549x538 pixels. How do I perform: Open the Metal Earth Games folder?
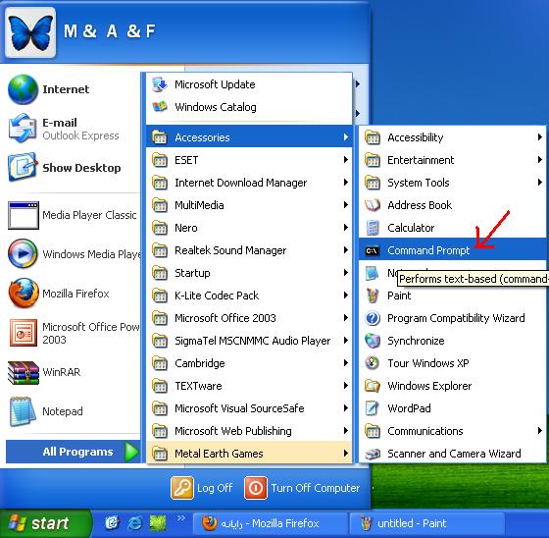click(x=249, y=454)
